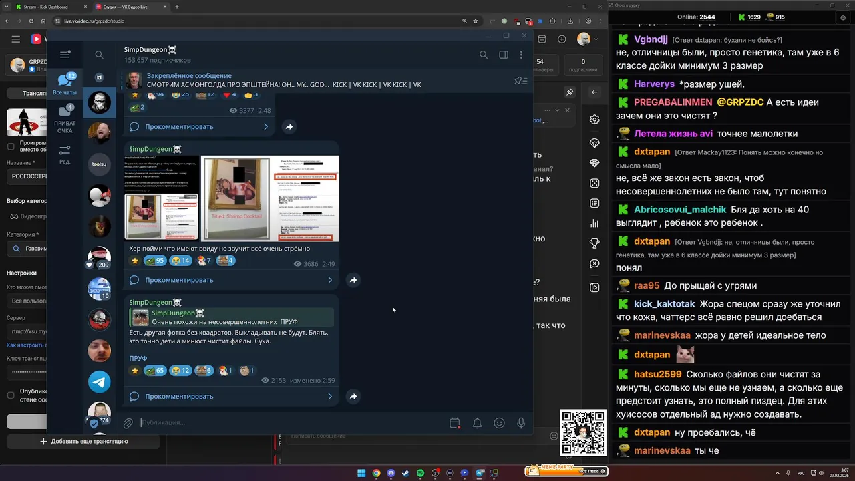Open 'Кто может смотреть' dropdown
Image resolution: width=855 pixels, height=481 pixels.
[27, 301]
